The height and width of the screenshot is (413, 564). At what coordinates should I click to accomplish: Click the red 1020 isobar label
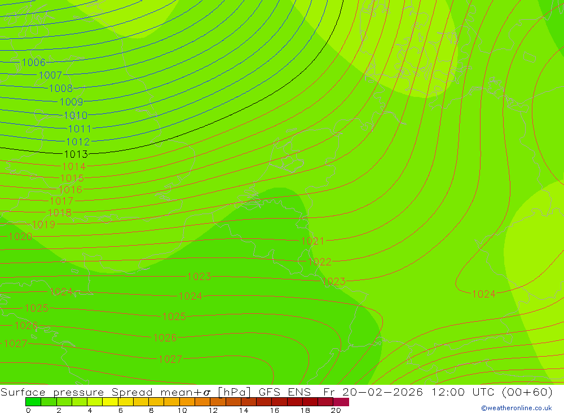[20, 237]
